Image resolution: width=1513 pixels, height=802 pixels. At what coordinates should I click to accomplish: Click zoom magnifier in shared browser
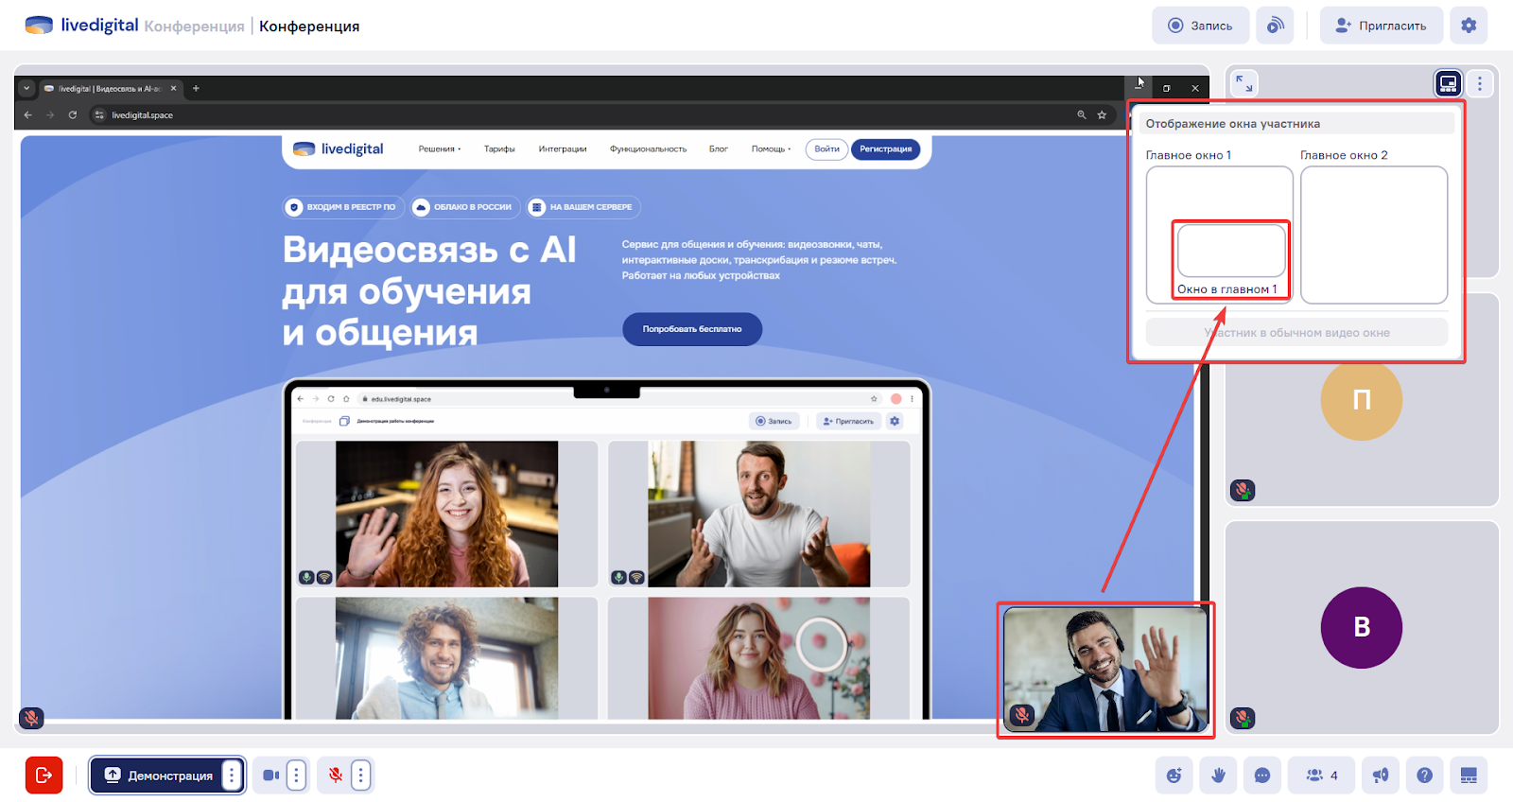click(x=1081, y=115)
